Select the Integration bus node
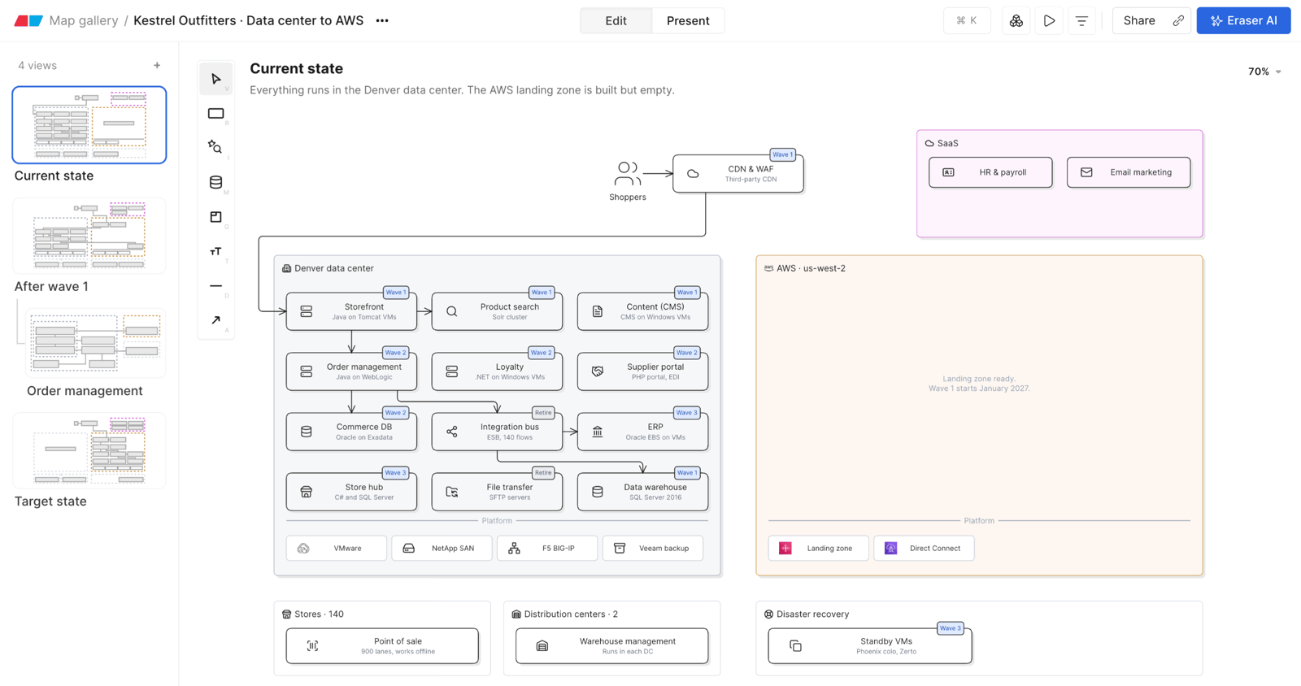This screenshot has width=1301, height=686. coord(497,432)
